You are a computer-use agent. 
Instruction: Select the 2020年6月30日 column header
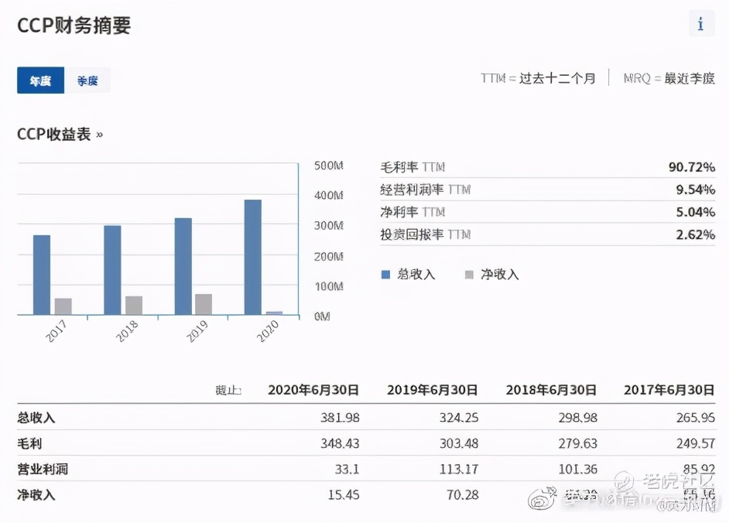(x=313, y=390)
